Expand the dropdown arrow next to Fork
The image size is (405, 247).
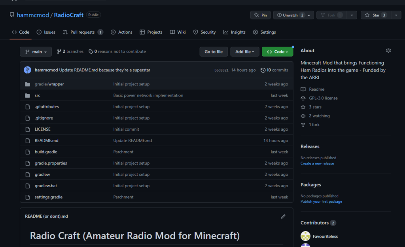pyautogui.click(x=352, y=15)
